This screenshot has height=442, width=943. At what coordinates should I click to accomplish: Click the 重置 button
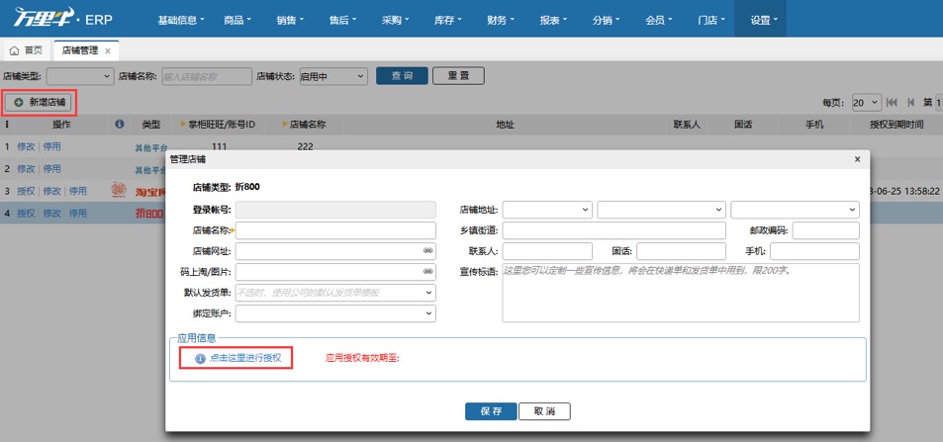(x=458, y=76)
